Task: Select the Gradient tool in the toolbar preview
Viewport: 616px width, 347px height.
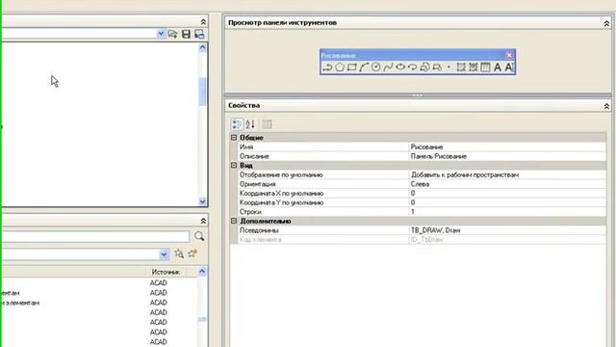Action: click(x=473, y=67)
